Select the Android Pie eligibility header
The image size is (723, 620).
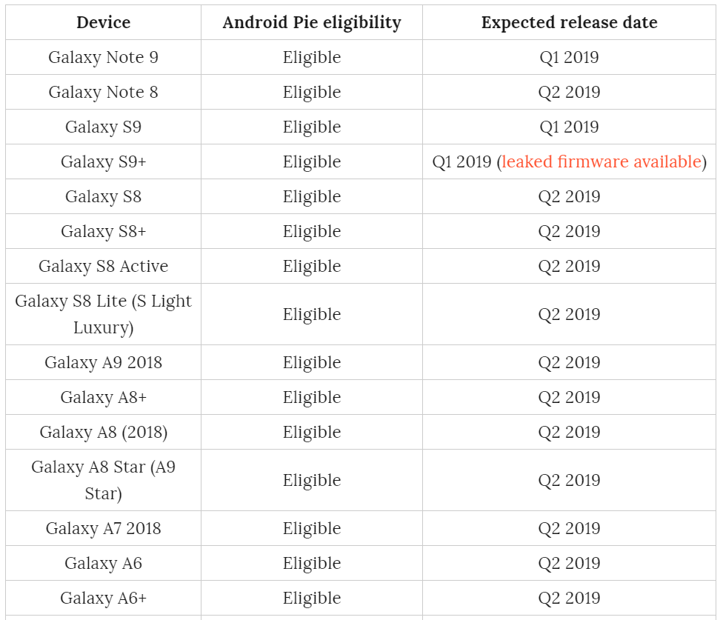(x=312, y=22)
